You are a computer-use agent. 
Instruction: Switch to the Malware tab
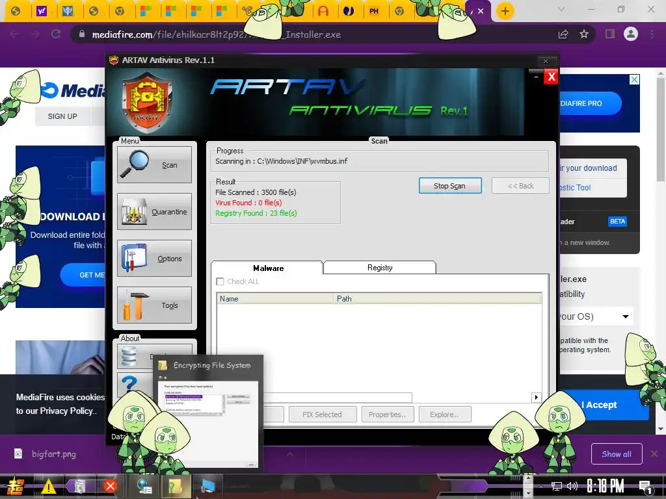tap(267, 268)
